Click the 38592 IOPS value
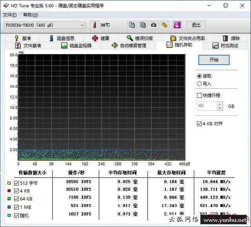Screen dimensions: 251x227 [78, 181]
